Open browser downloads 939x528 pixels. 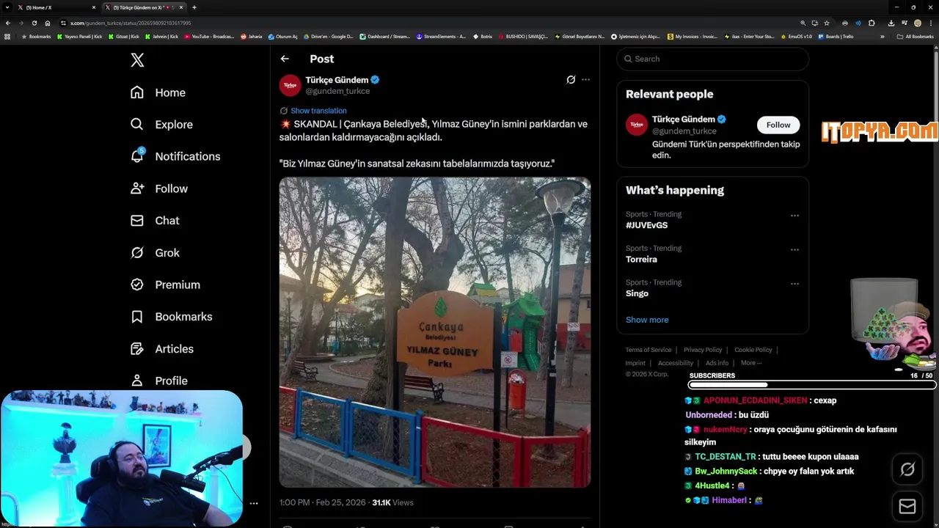891,23
